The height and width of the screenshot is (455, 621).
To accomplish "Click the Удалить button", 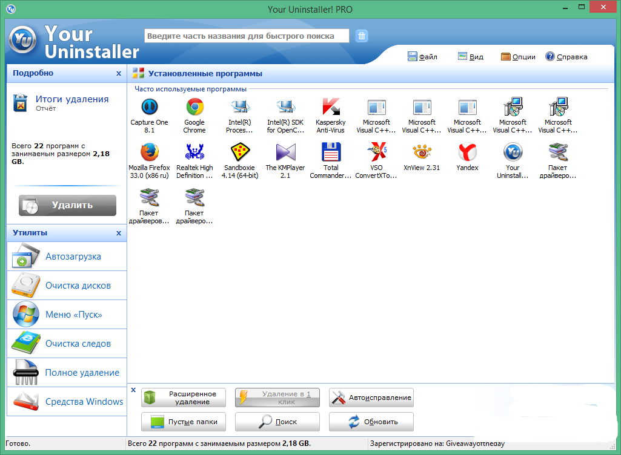I will point(67,205).
